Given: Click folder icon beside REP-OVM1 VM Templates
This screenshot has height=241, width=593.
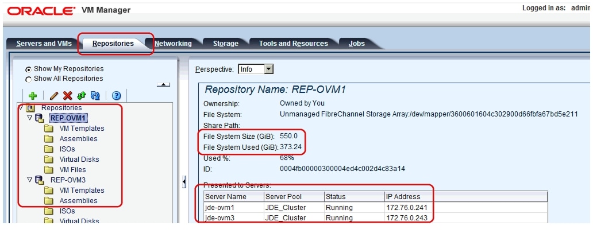Looking at the screenshot, I should click(48, 129).
